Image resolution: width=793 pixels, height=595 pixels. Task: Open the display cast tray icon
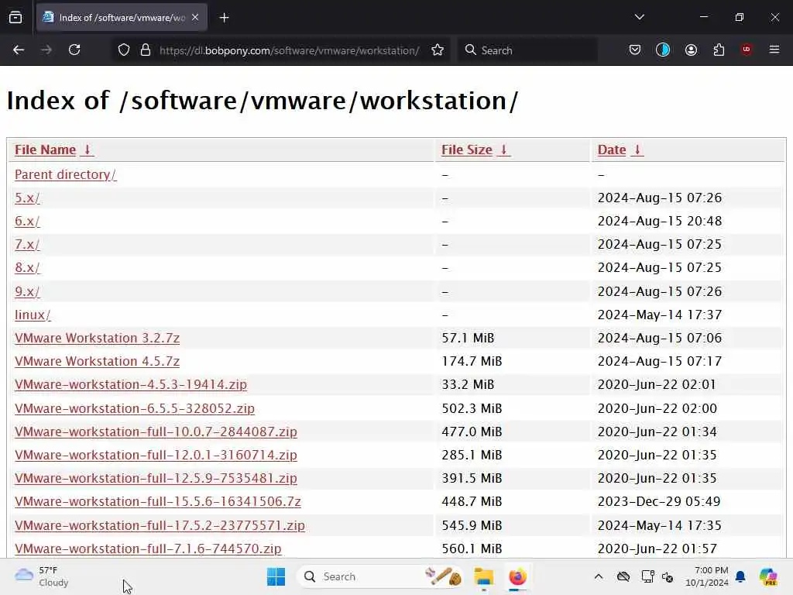(647, 576)
